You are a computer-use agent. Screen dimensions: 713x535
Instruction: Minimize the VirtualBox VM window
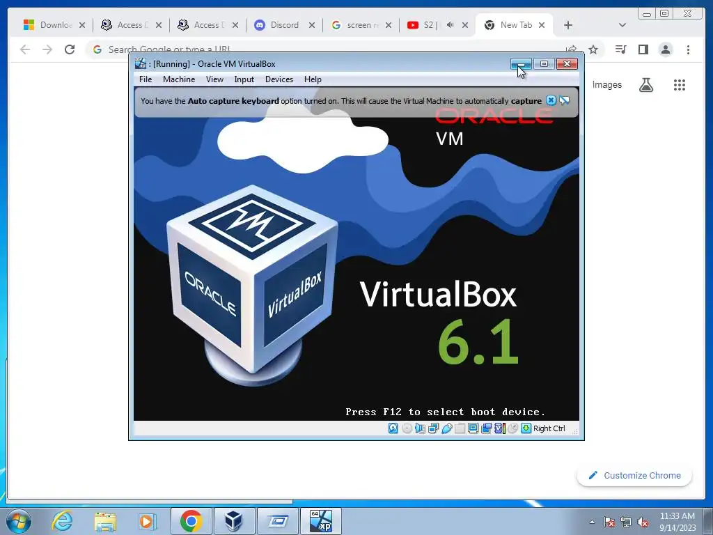click(521, 63)
